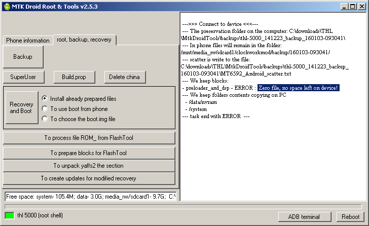Viewport: 369px width, 226px height.
Task: Click 'To prepare blocks for FlashTool'
Action: (x=89, y=153)
